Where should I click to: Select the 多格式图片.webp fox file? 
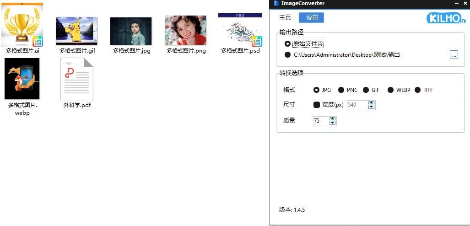[22, 79]
